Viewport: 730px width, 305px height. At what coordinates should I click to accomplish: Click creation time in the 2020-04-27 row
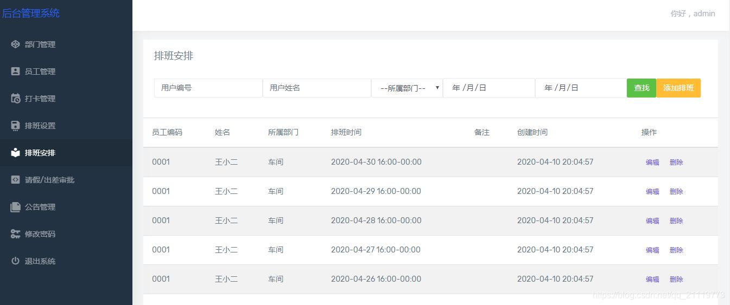[555, 250]
